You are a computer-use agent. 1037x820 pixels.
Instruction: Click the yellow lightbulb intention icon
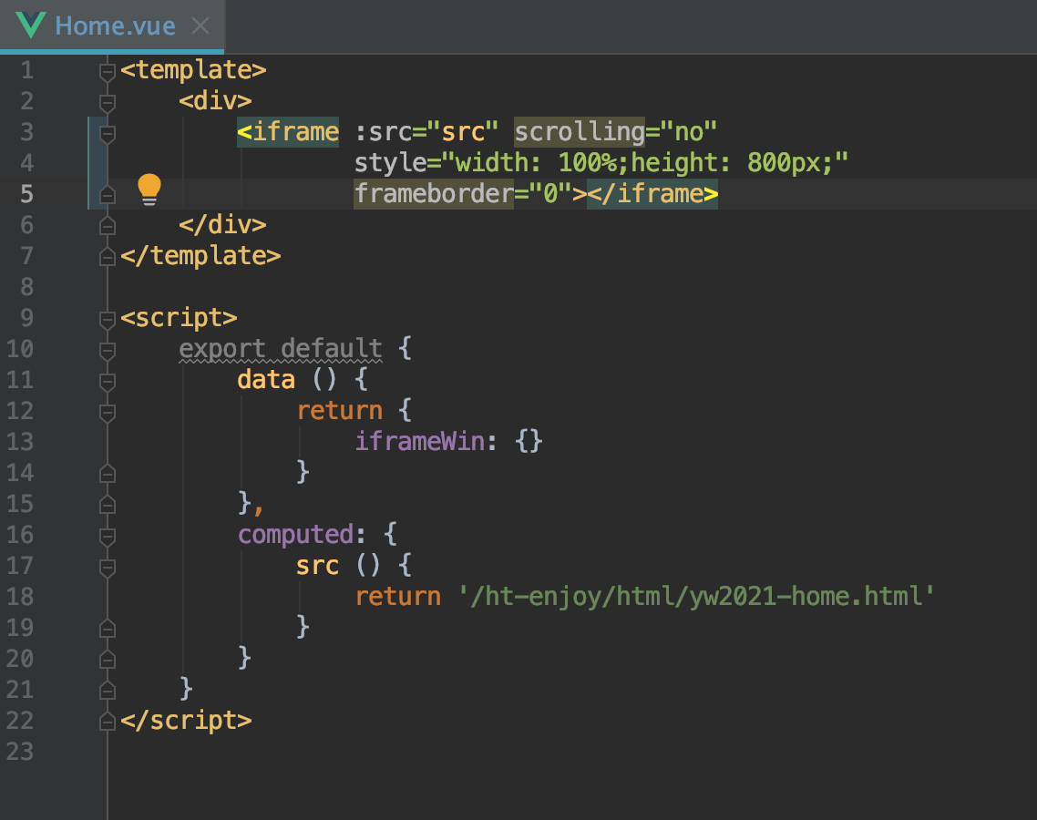149,191
